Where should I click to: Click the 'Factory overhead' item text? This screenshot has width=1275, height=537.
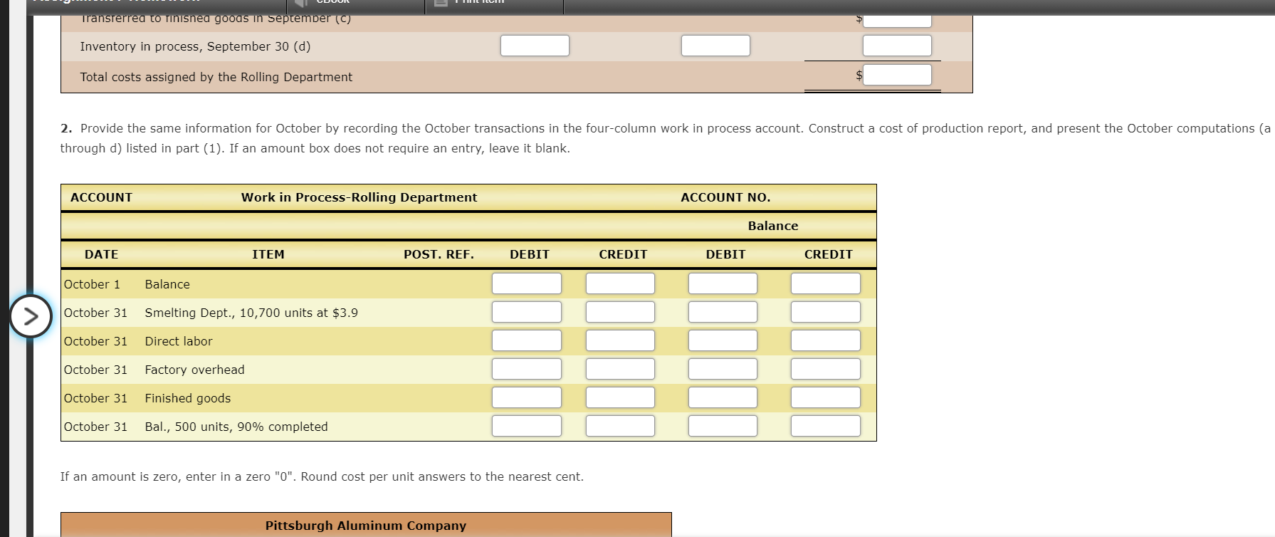point(194,370)
